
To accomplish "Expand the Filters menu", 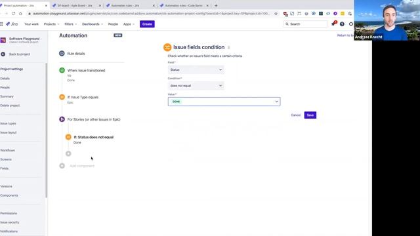I will coord(70,24).
